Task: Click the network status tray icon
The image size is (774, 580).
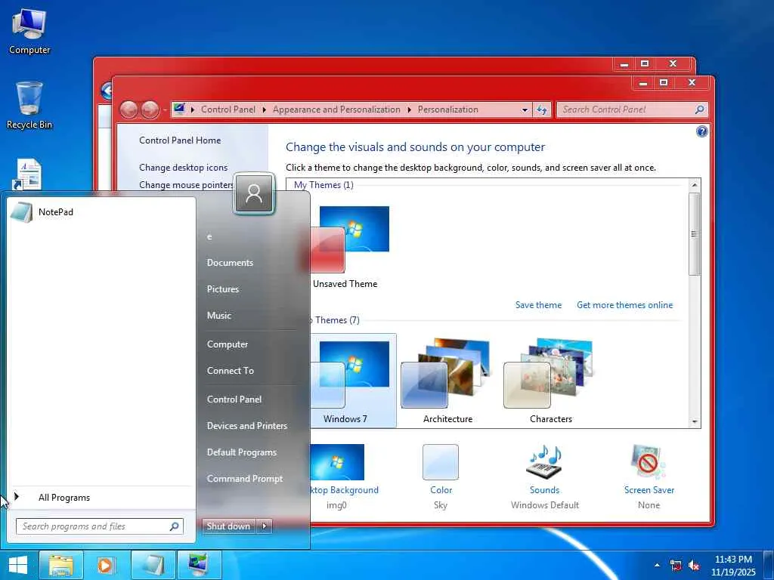Action: [675, 565]
